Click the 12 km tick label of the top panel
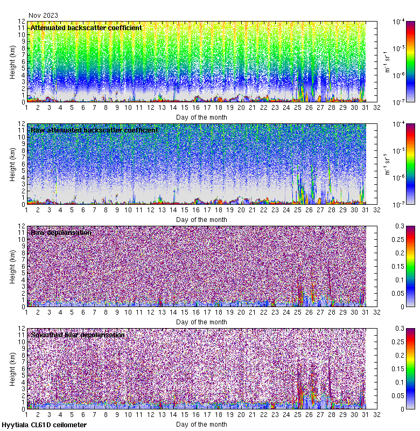This screenshot has width=420, height=431. [22, 22]
